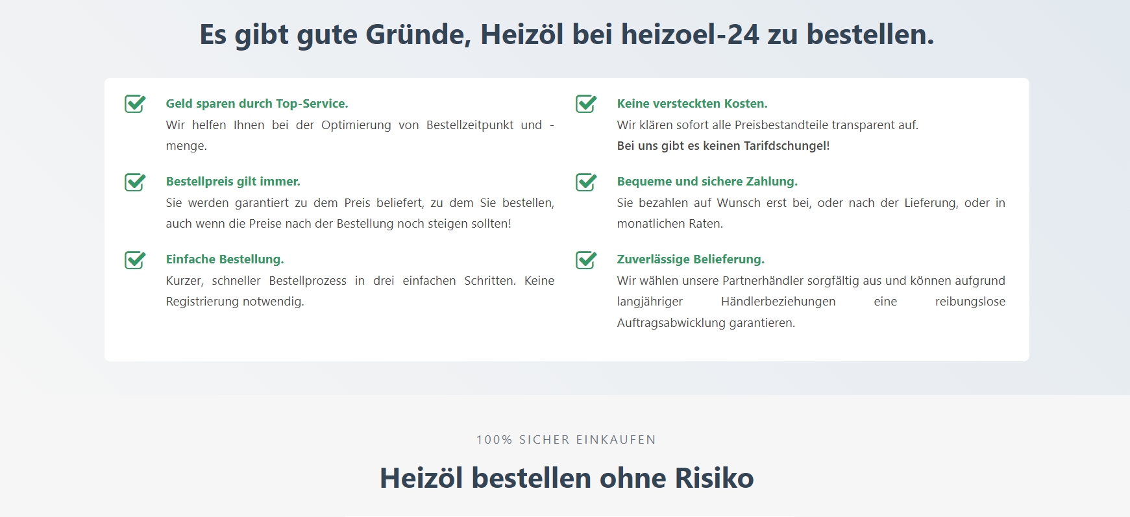This screenshot has height=517, width=1130.
Task: Click the heading 'Geld sparen durch Top-Service.'
Action: click(257, 104)
